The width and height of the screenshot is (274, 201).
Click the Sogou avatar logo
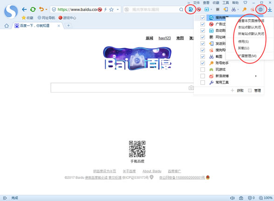pos(11,12)
